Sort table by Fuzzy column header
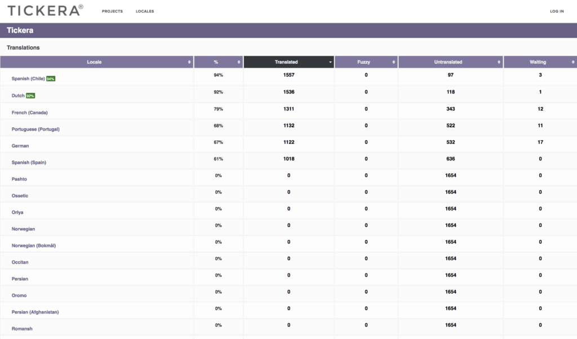Viewport: 577px width, 339px height. [x=366, y=62]
